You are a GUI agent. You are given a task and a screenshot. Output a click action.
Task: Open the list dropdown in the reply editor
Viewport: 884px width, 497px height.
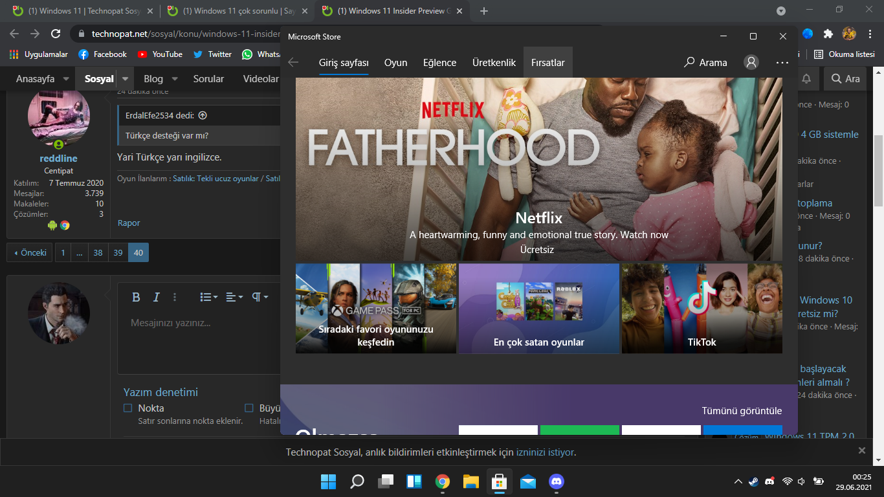point(208,297)
